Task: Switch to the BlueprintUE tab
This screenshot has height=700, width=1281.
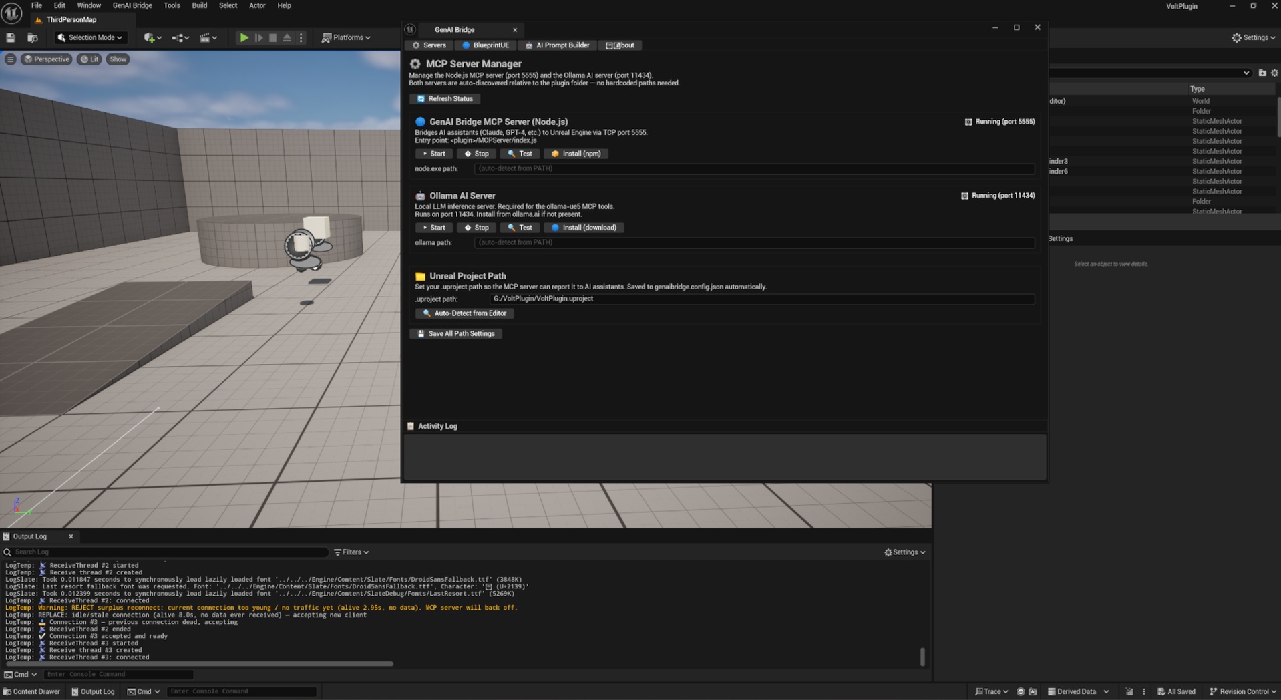Action: (x=486, y=45)
